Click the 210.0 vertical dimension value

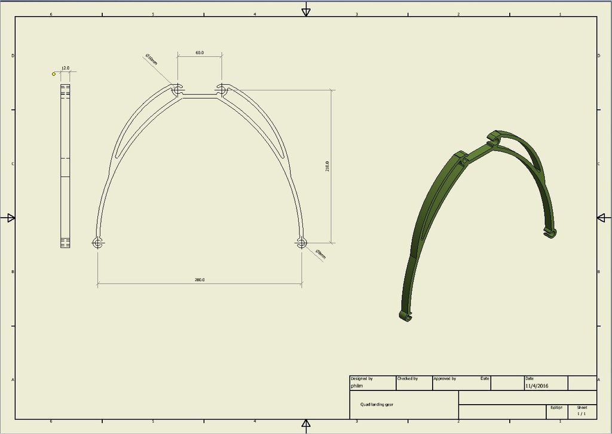327,166
